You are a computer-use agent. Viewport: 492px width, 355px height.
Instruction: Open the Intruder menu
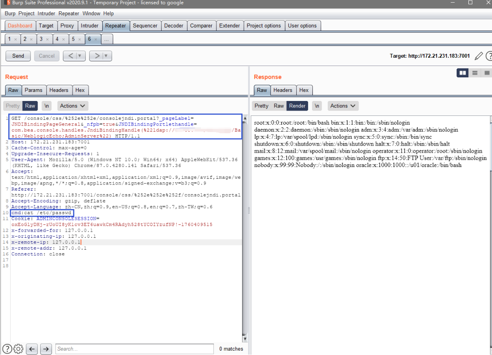coord(46,14)
